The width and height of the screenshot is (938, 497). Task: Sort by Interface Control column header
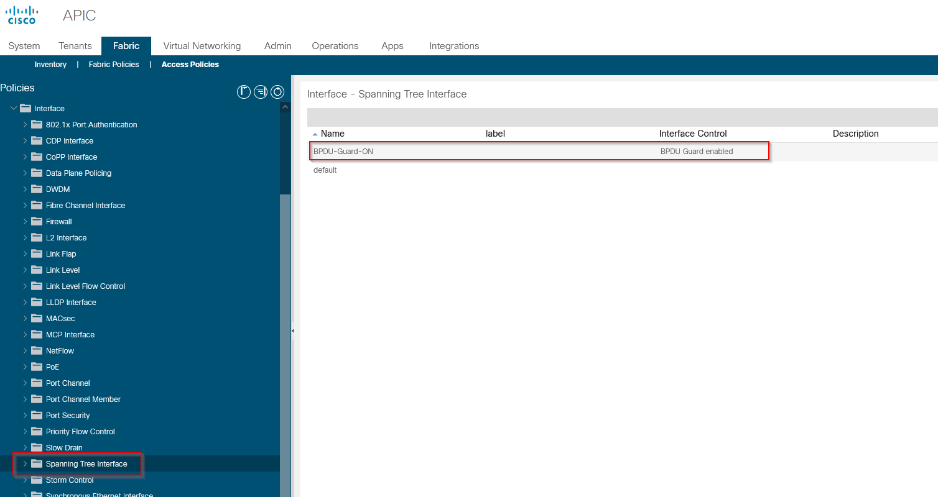pyautogui.click(x=693, y=134)
